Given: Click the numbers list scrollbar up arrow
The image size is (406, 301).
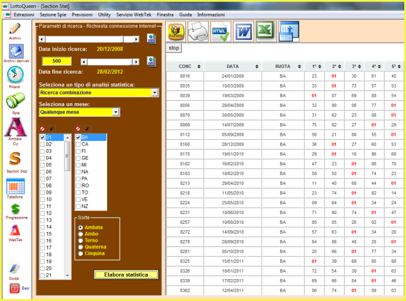Looking at the screenshot, I should pyautogui.click(x=67, y=137).
